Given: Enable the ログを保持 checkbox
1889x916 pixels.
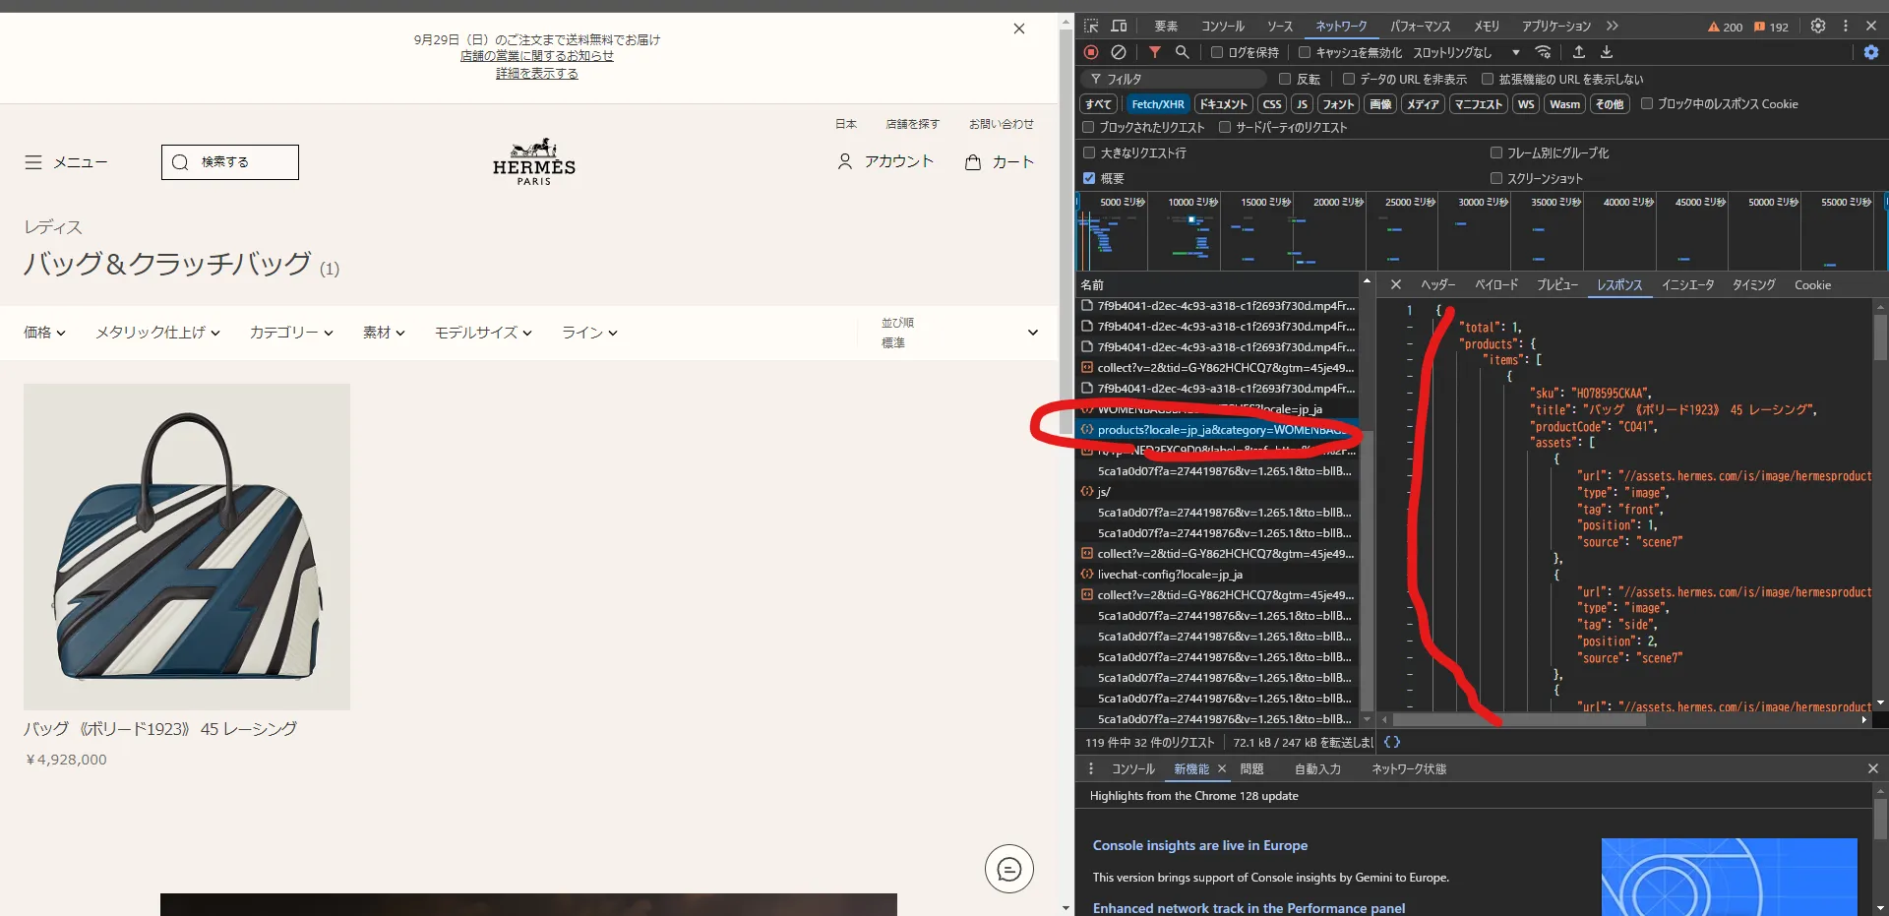Looking at the screenshot, I should (x=1217, y=52).
